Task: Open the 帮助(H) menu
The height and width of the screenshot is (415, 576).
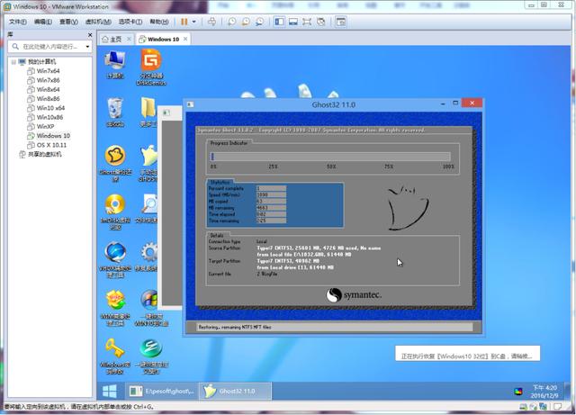Action: coord(159,22)
